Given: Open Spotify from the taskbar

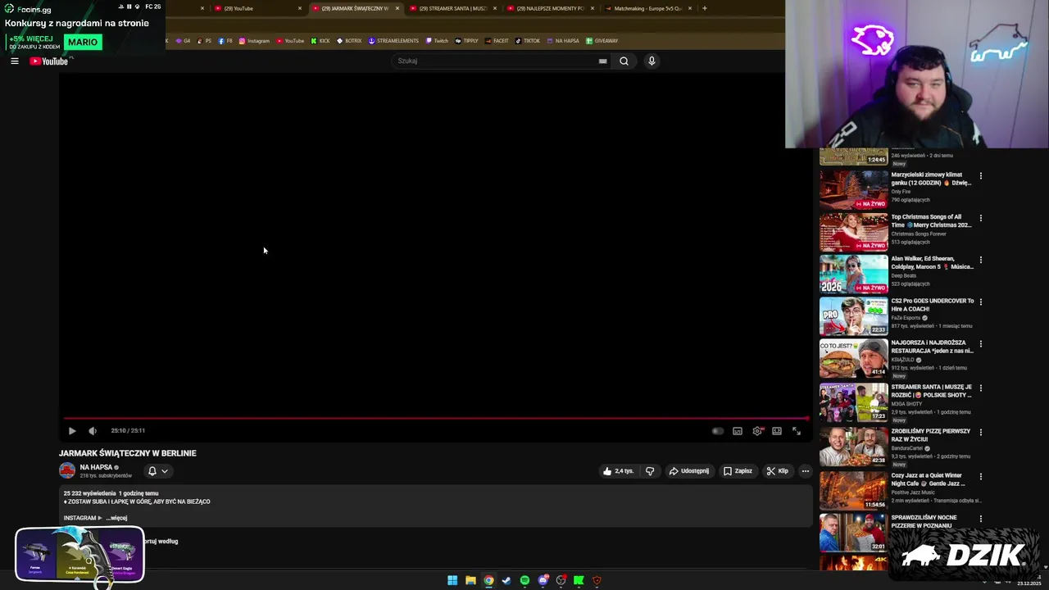Looking at the screenshot, I should tap(524, 580).
